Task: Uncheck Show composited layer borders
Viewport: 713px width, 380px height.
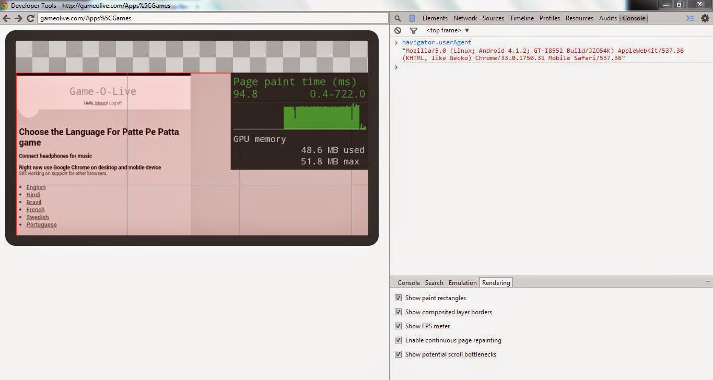Action: (x=398, y=312)
